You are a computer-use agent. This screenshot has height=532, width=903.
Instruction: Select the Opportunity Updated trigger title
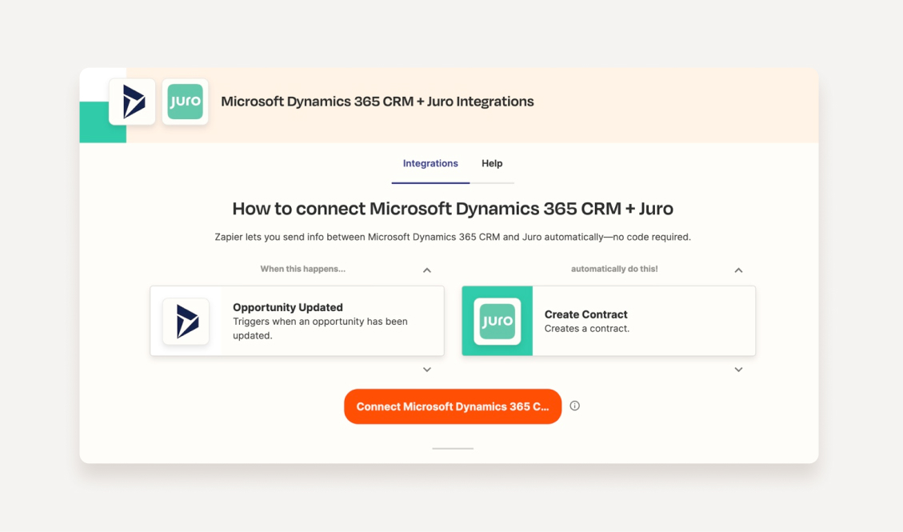pos(288,307)
